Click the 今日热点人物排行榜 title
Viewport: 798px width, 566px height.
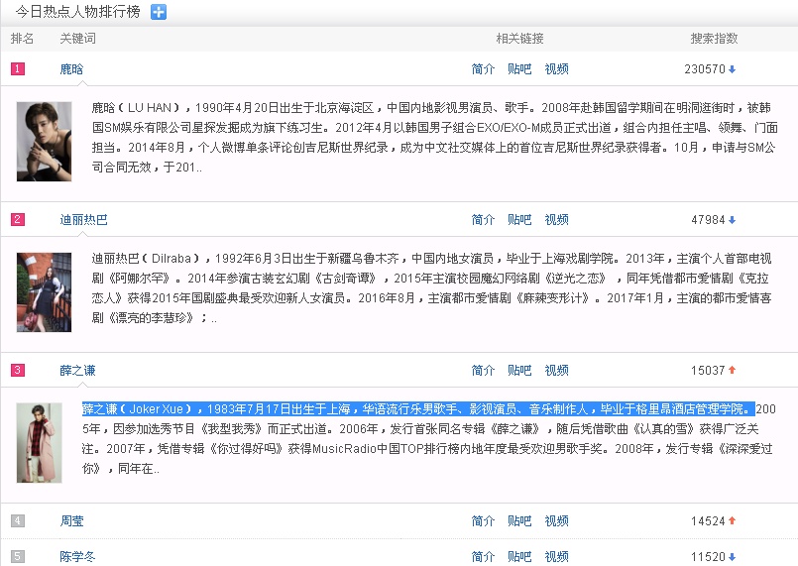78,12
